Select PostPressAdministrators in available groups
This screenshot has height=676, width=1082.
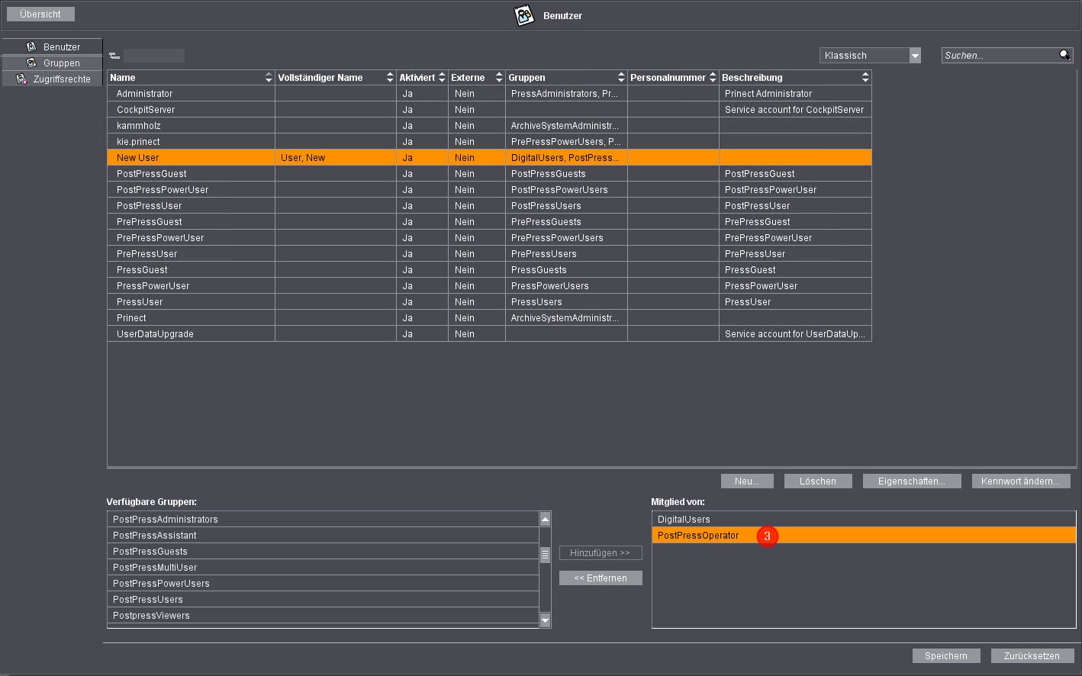(323, 519)
